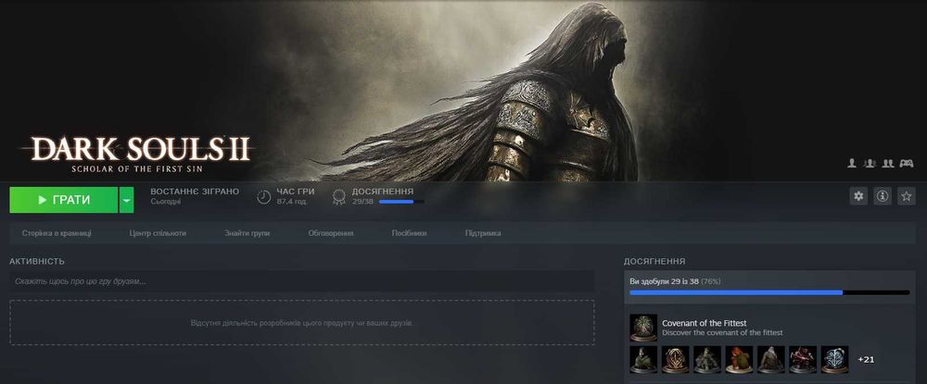The height and width of the screenshot is (384, 927).
Task: Click Ви здобули 29 із 38 text
Action: click(x=665, y=281)
